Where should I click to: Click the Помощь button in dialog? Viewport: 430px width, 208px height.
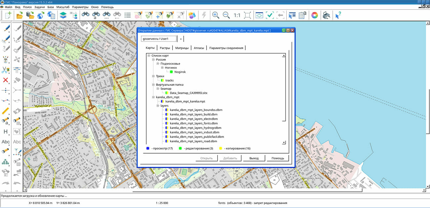tap(278, 158)
